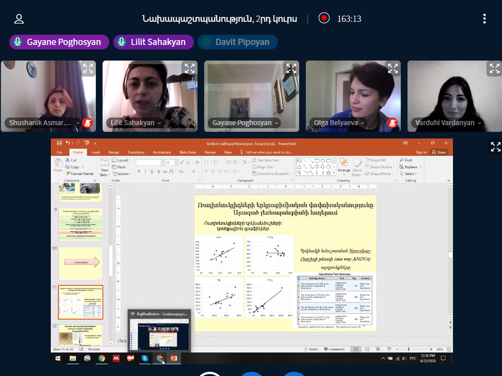Expand Lilit Sahakyan's webcam to fullscreen
The image size is (502, 376).
190,68
